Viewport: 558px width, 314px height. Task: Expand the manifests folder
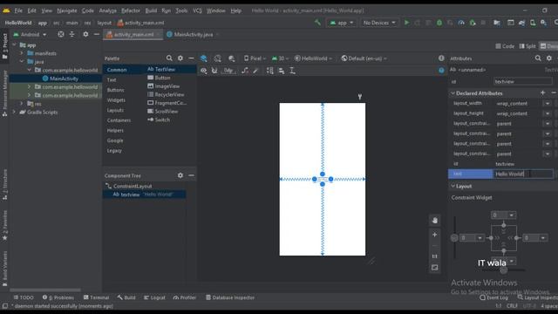[22, 53]
